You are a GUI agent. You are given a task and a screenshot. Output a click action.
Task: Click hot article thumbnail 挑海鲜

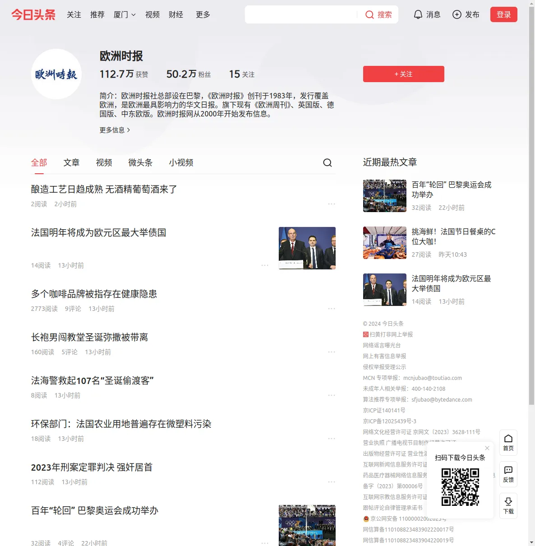[x=385, y=243]
